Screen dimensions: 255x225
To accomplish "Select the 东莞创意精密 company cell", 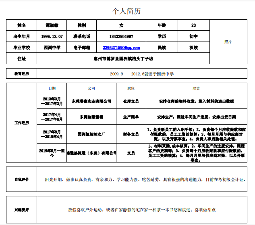I will pyautogui.click(x=91, y=117).
